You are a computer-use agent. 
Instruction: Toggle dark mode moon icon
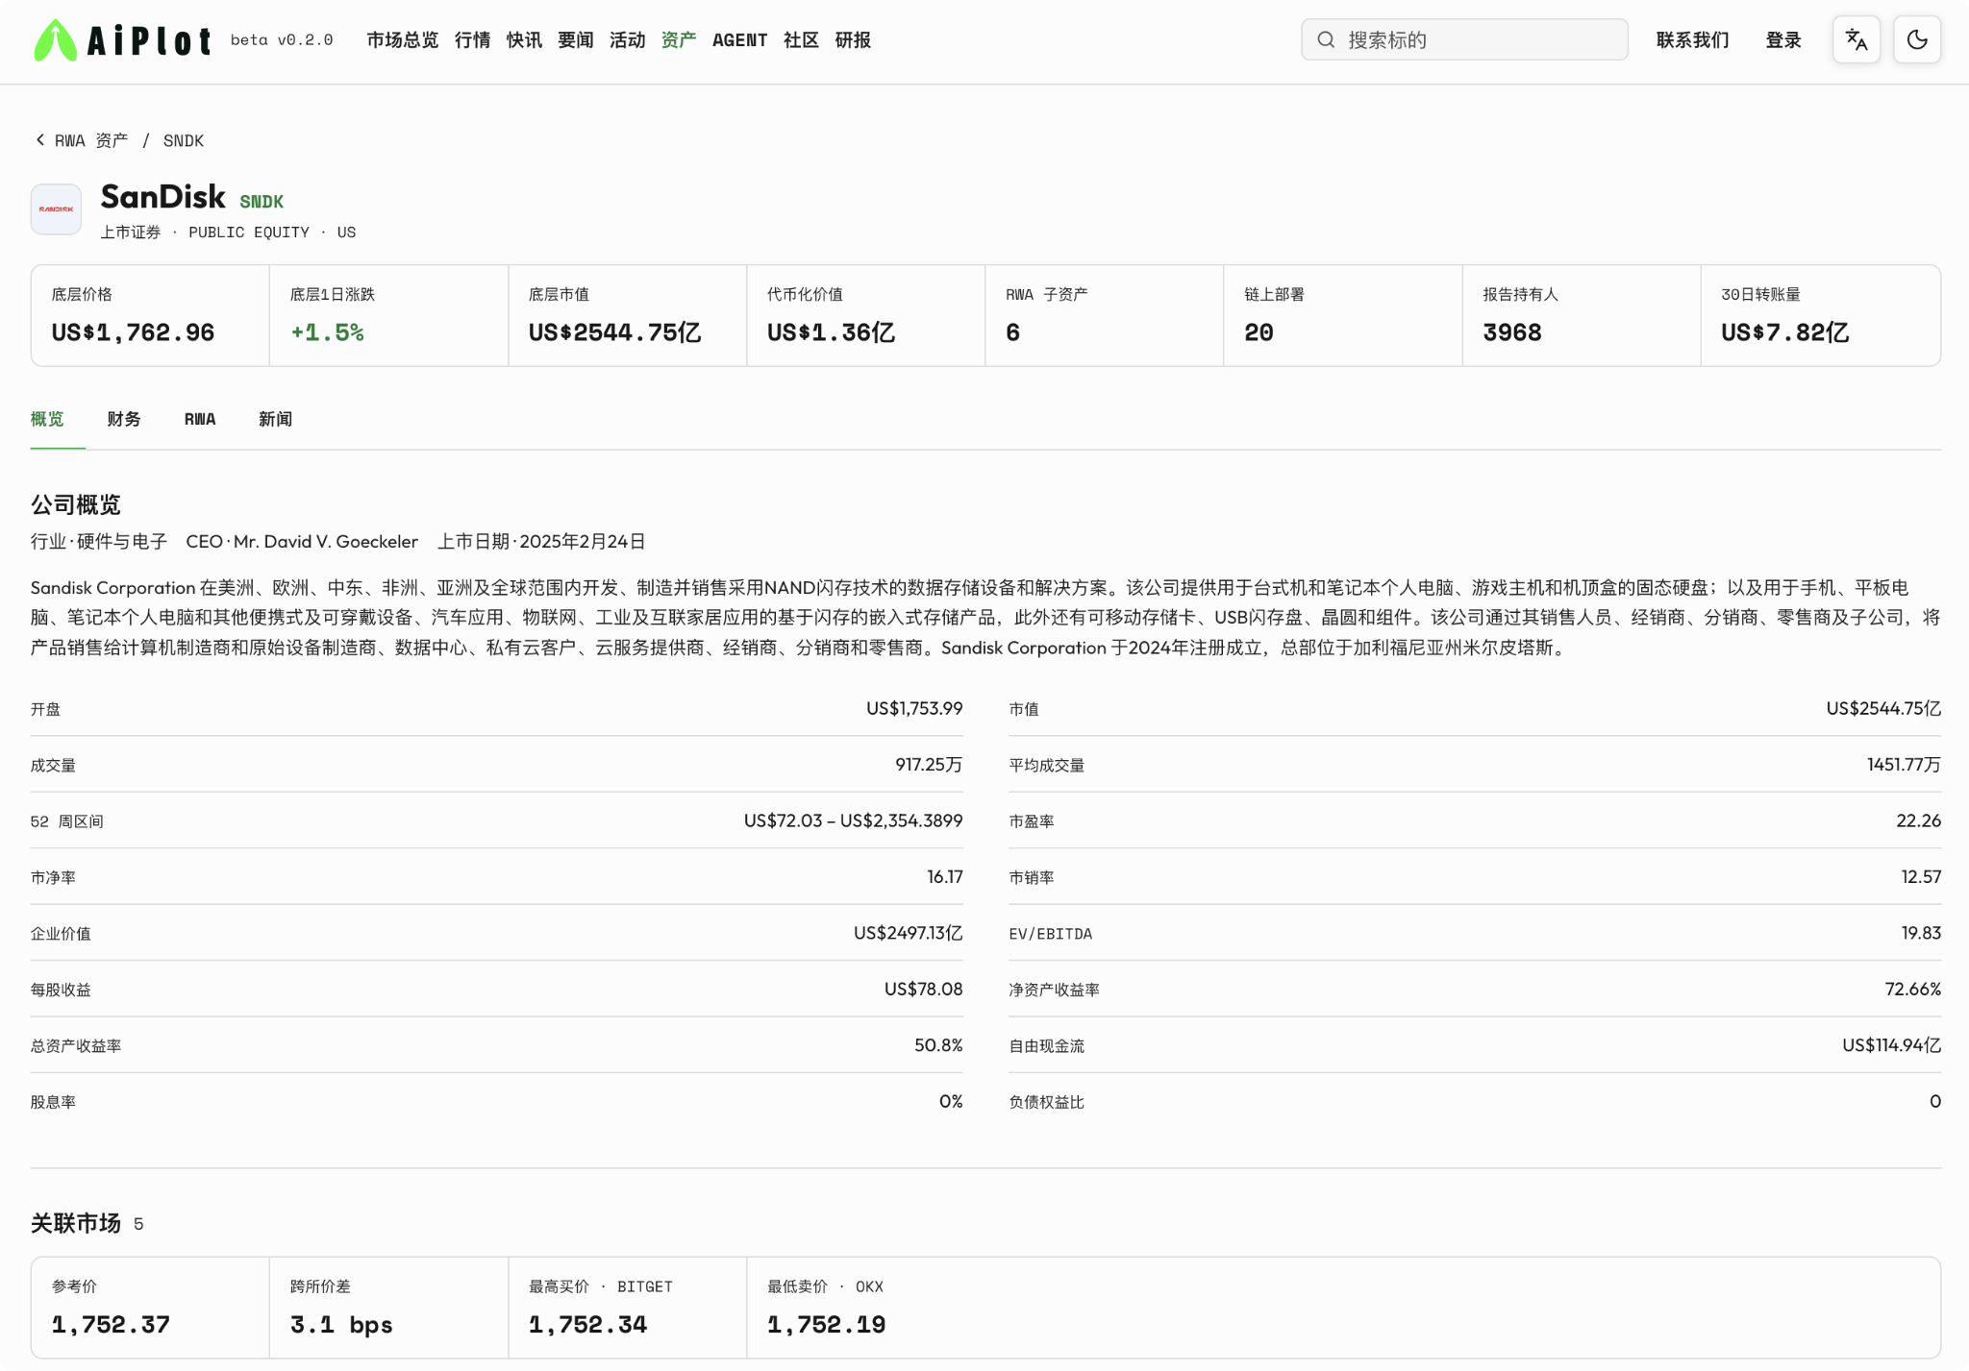(1916, 40)
